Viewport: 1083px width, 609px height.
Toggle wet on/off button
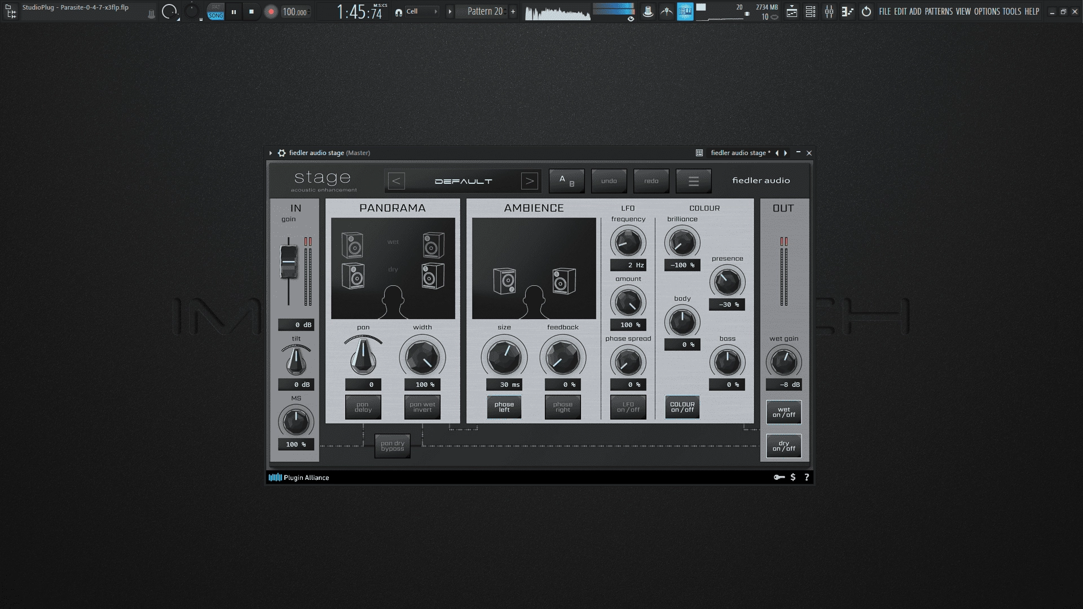tap(784, 412)
